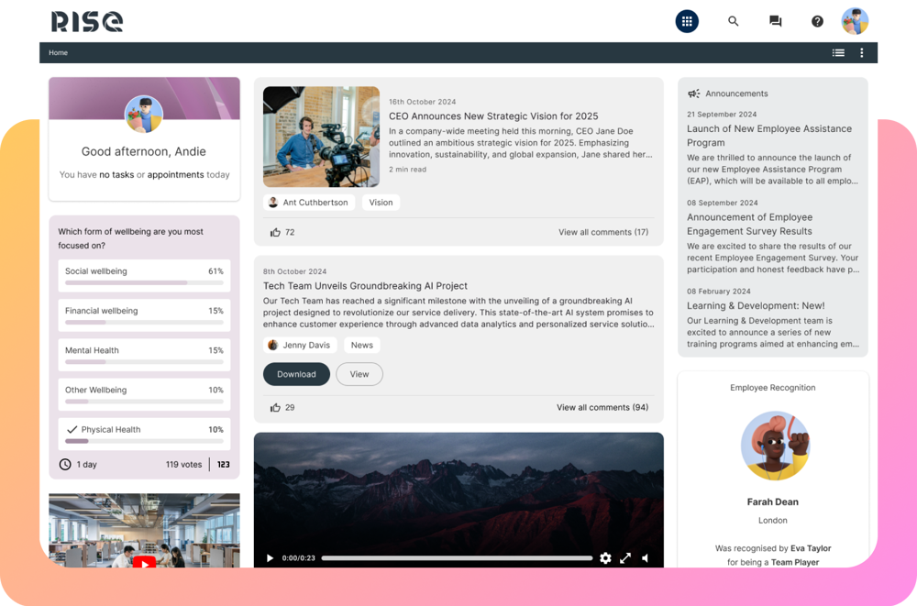
Task: Click the 2 min read label
Action: tap(408, 170)
